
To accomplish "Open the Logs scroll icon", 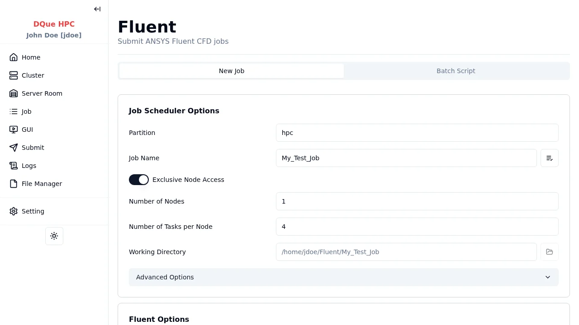I will pos(14,166).
